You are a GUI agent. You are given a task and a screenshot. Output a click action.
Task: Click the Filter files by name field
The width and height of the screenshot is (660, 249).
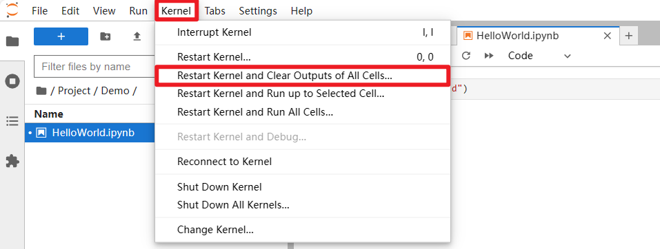click(94, 67)
